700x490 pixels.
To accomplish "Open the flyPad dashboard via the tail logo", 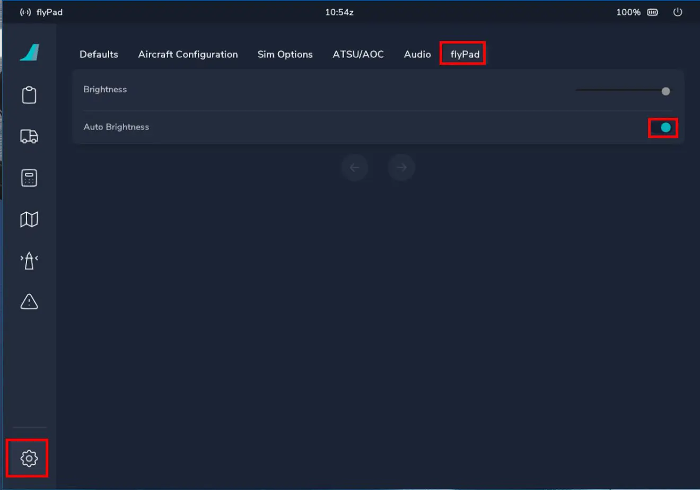I will pyautogui.click(x=30, y=52).
